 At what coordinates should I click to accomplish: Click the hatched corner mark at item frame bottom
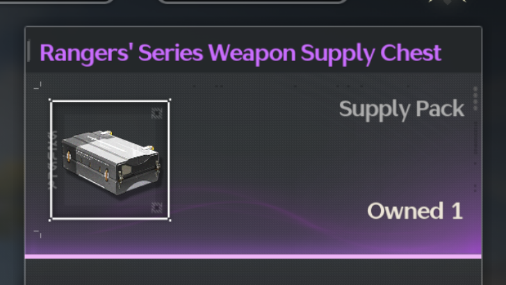pos(157,208)
